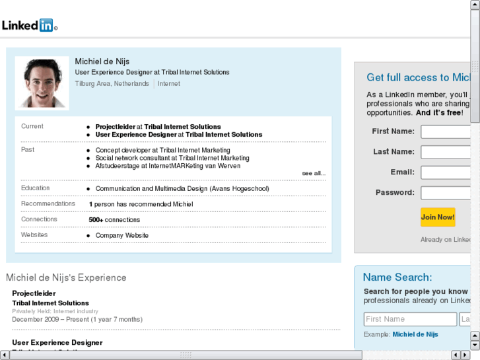Open User Experience Designer current position entry

click(x=179, y=135)
